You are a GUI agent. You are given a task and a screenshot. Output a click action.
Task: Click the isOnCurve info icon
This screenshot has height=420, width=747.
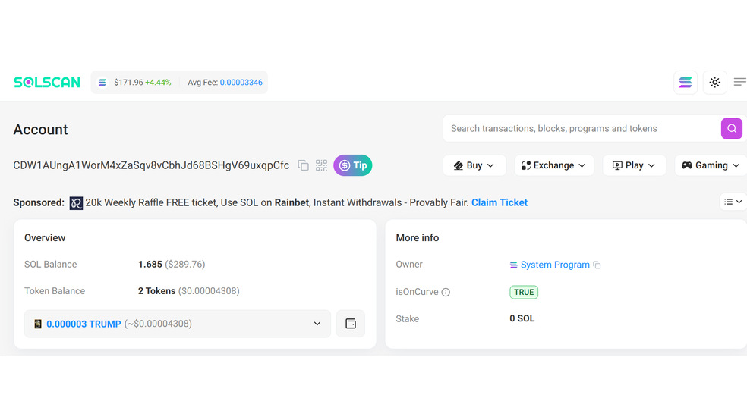tap(446, 292)
